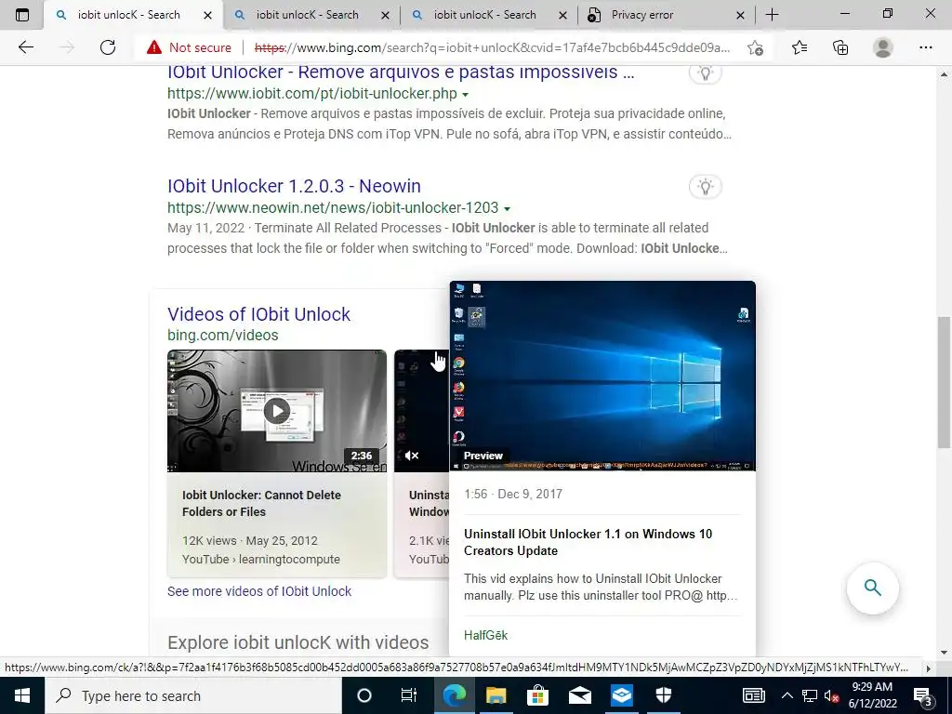Image resolution: width=952 pixels, height=714 pixels.
Task: Click YouTube › learningtocompute source text
Action: 261,559
